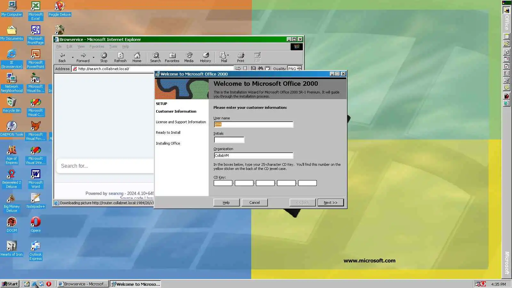Viewport: 512px width, 288px height.
Task: Click the User name field
Action: click(253, 124)
